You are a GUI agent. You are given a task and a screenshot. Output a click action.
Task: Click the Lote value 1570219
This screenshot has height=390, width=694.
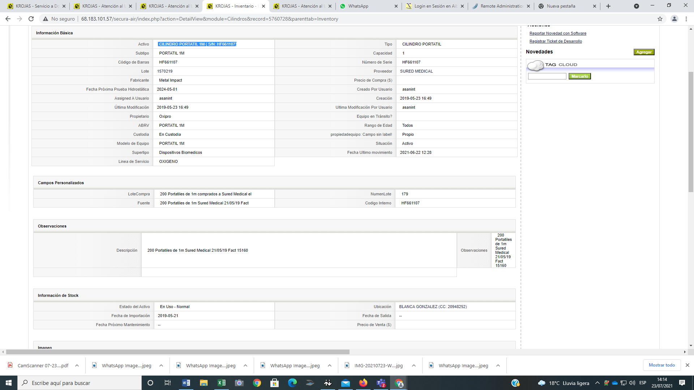click(165, 71)
